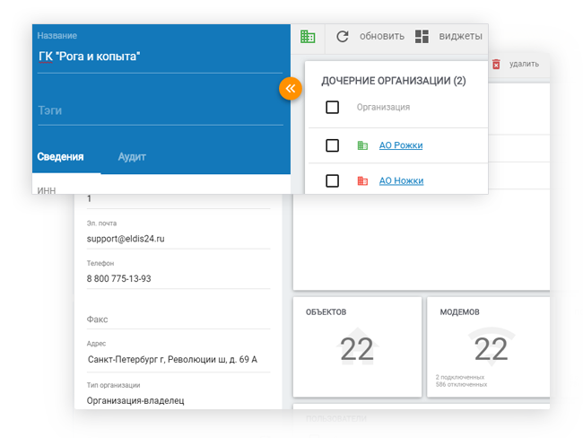
Task: Click the 'ДОЧЕРНИЕ ОРГАНИЗАЦИИ (2)' heading
Action: 394,81
